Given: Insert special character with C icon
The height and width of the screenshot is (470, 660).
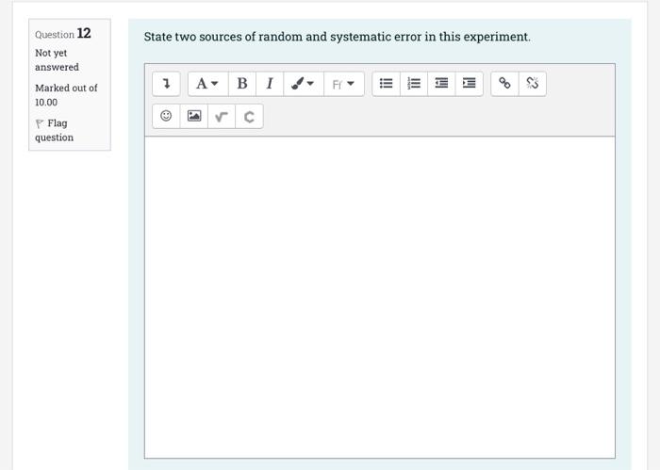Looking at the screenshot, I should [x=249, y=116].
